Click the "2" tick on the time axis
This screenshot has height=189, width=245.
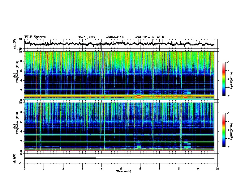click(x=63, y=169)
